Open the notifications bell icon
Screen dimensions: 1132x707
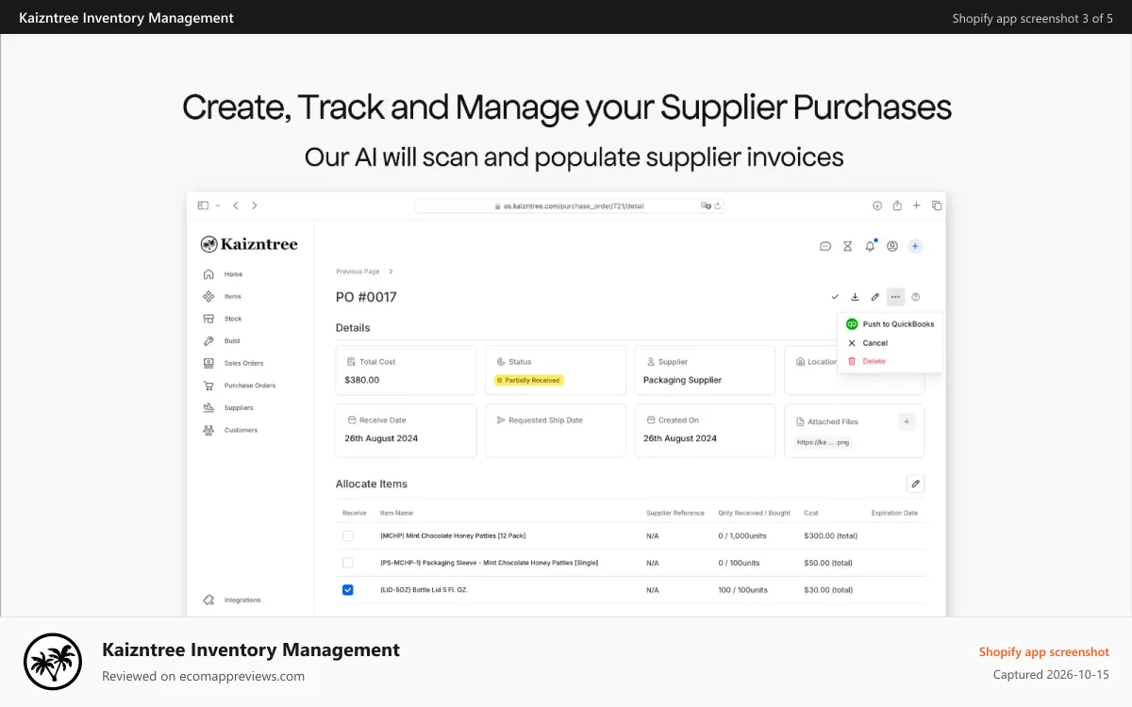870,246
